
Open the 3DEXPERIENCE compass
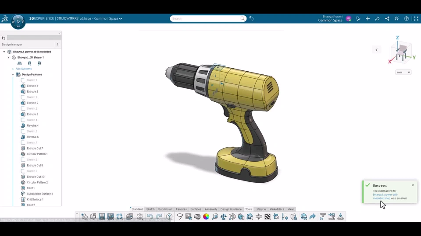pyautogui.click(x=18, y=22)
